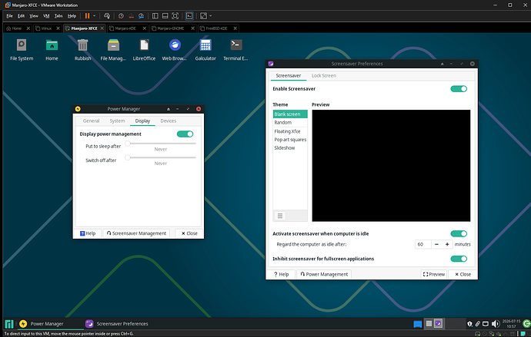Open the Manjaro application menu
Image resolution: width=531 pixels, height=337 pixels.
coord(9,324)
